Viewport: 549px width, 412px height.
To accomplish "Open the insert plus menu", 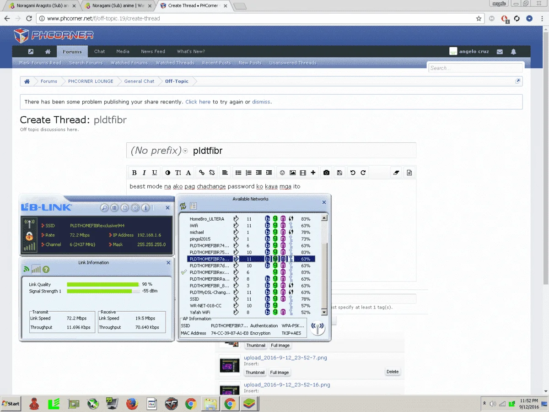I will pyautogui.click(x=313, y=173).
